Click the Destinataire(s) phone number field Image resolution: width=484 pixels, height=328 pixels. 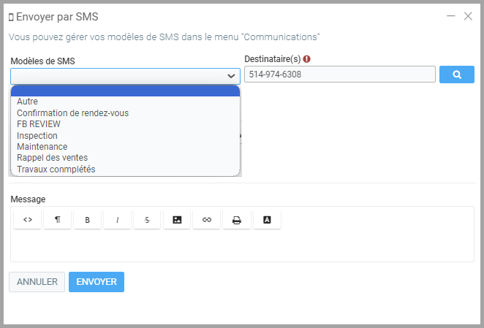tap(339, 75)
